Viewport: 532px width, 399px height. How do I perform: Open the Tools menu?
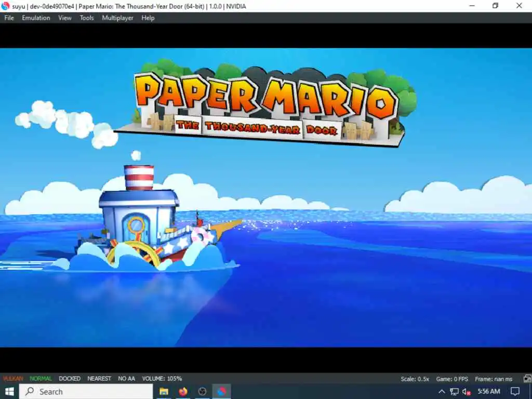point(87,18)
